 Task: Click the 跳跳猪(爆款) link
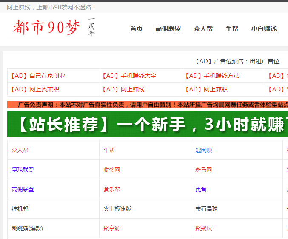(x=27, y=228)
